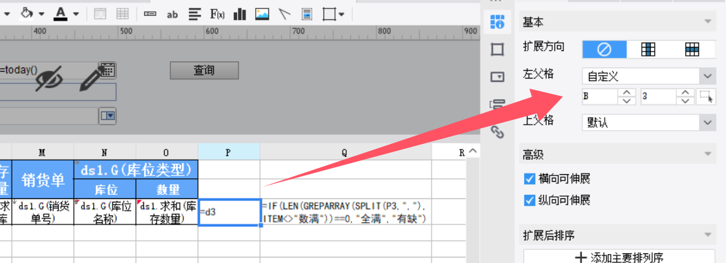Image resolution: width=726 pixels, height=263 pixels.
Task: Click the left parent row field 3
Action: (658, 96)
